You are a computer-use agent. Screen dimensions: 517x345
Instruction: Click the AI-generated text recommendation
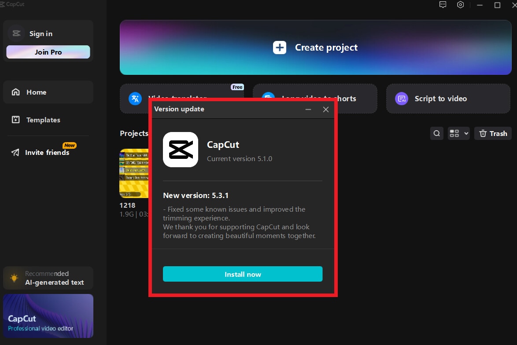click(48, 278)
